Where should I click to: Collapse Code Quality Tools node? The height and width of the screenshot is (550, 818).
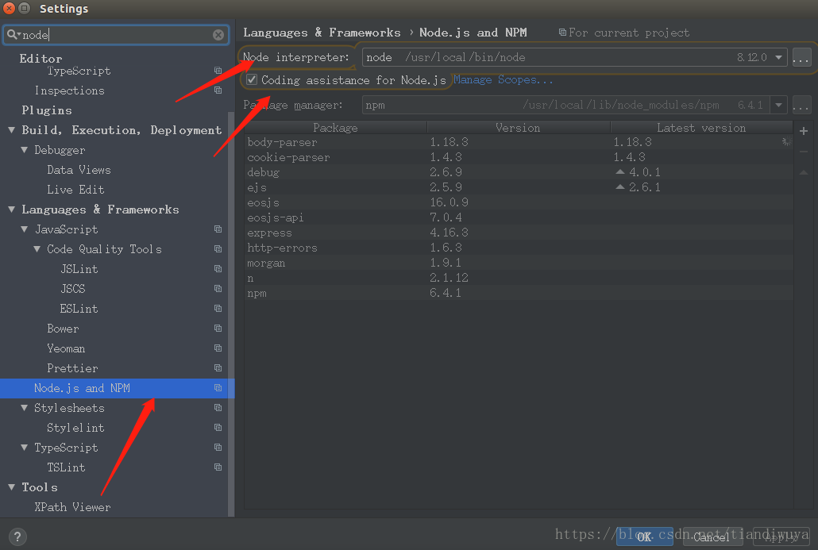click(x=37, y=248)
